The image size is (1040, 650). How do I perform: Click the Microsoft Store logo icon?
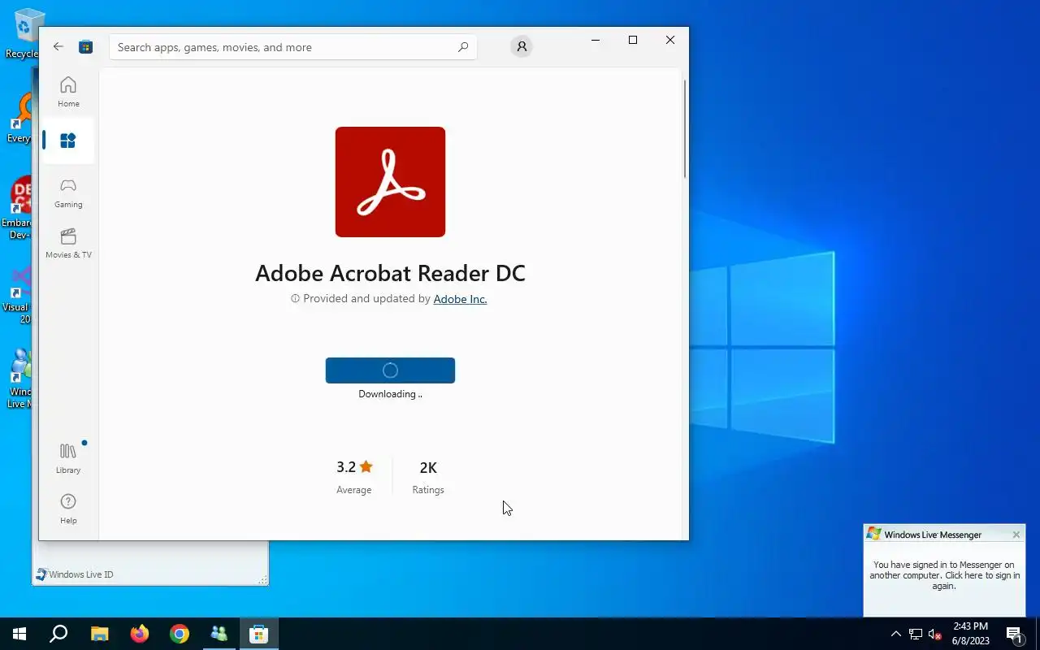point(85,47)
